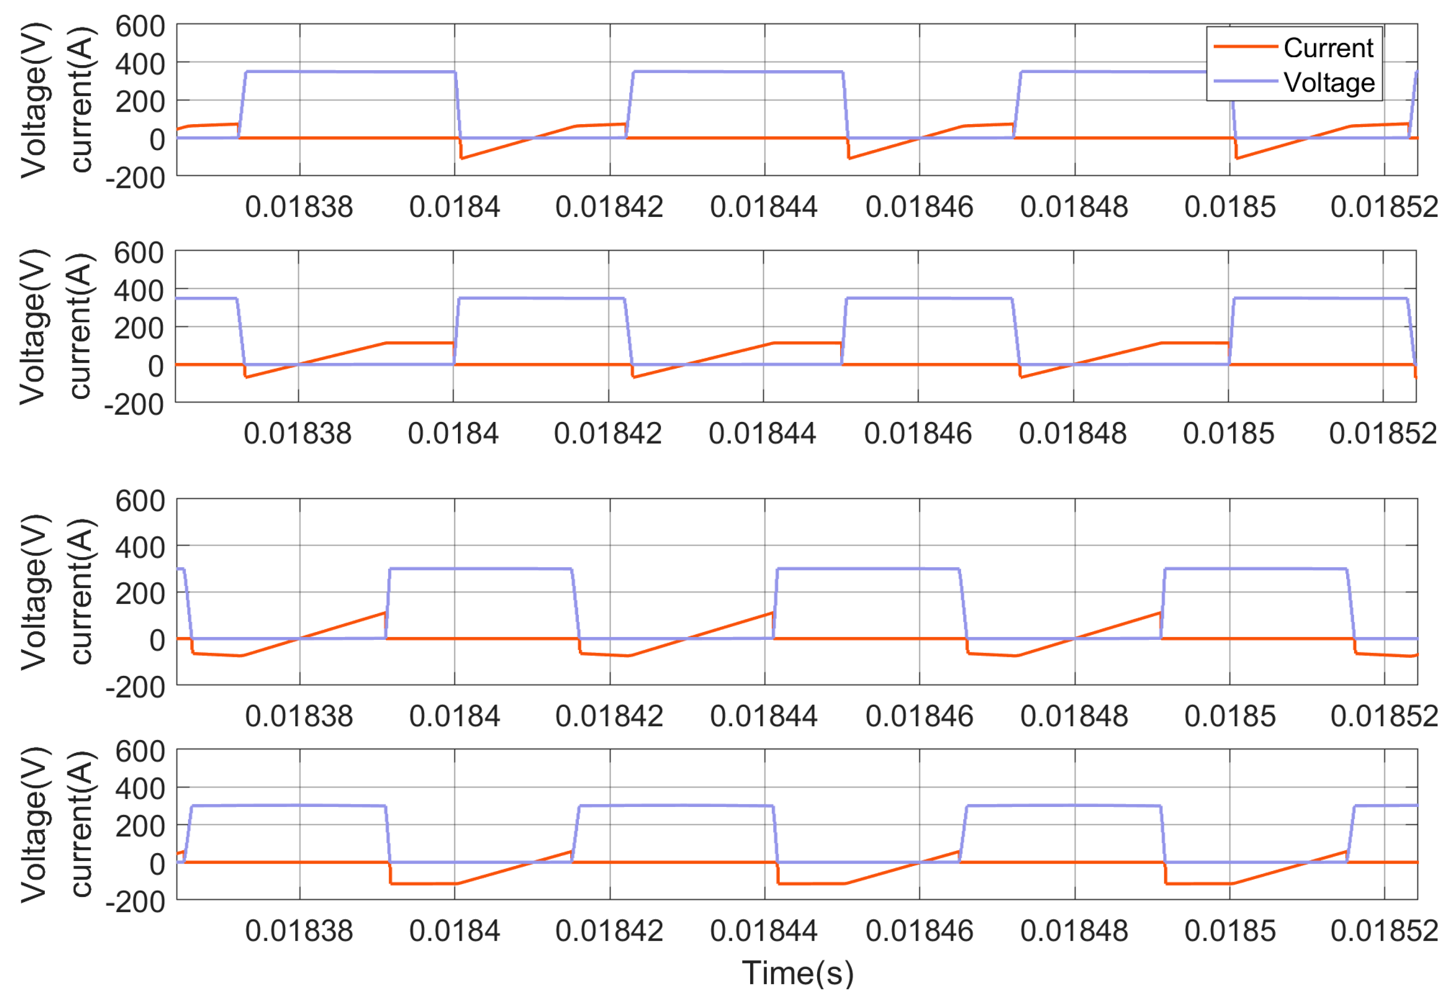Click the 0.01842 tick label under bottom subplot
1456x999 pixels.
[609, 931]
